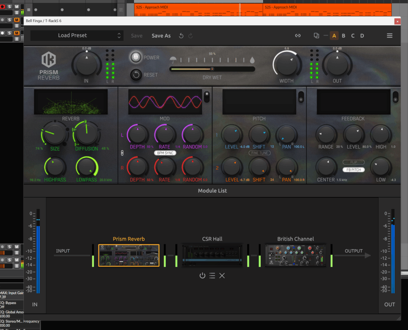
Task: Click the redo arrow icon
Action: click(x=191, y=36)
